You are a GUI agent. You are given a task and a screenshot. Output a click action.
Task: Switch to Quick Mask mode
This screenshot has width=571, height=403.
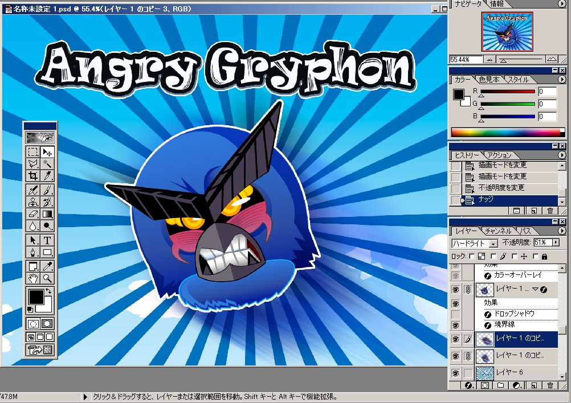[47, 324]
